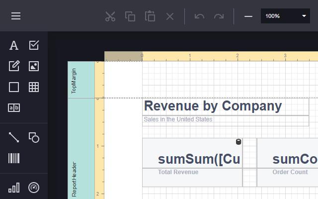Image resolution: width=318 pixels, height=199 pixels.
Task: Select the Bar Code control tool
Action: (x=14, y=158)
